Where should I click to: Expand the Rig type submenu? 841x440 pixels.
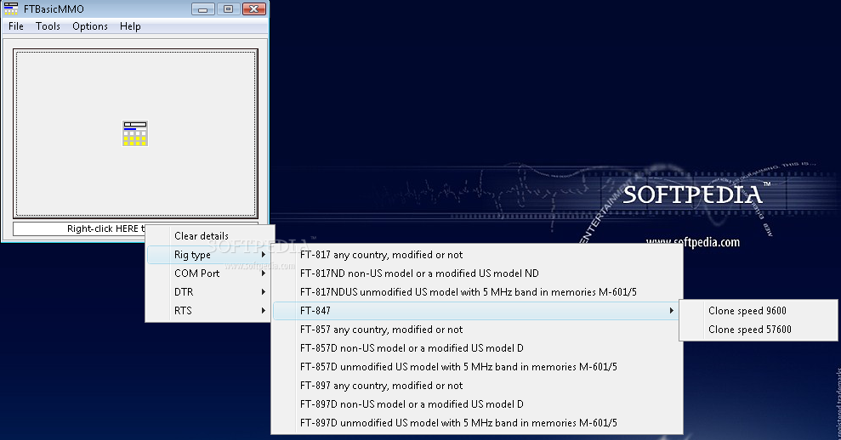(210, 255)
